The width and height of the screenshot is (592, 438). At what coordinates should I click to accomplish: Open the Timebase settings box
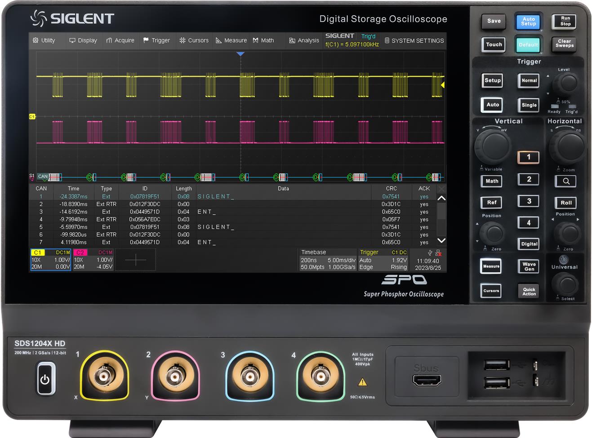[328, 260]
